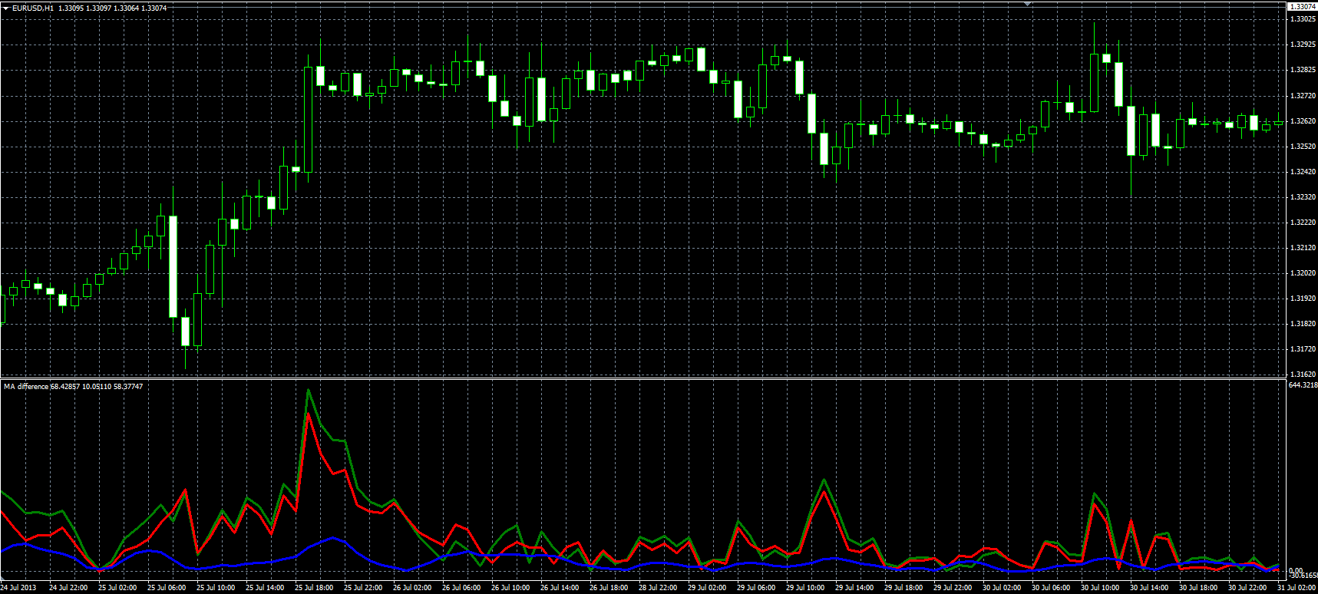The image size is (1318, 594).
Task: Click the current price label 1.33074
Action: pyautogui.click(x=1302, y=6)
